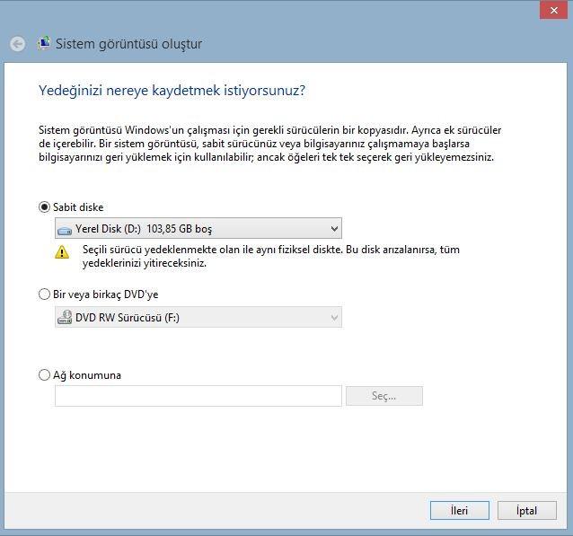This screenshot has height=536, width=573.
Task: Click the İleri button
Action: coord(459,510)
